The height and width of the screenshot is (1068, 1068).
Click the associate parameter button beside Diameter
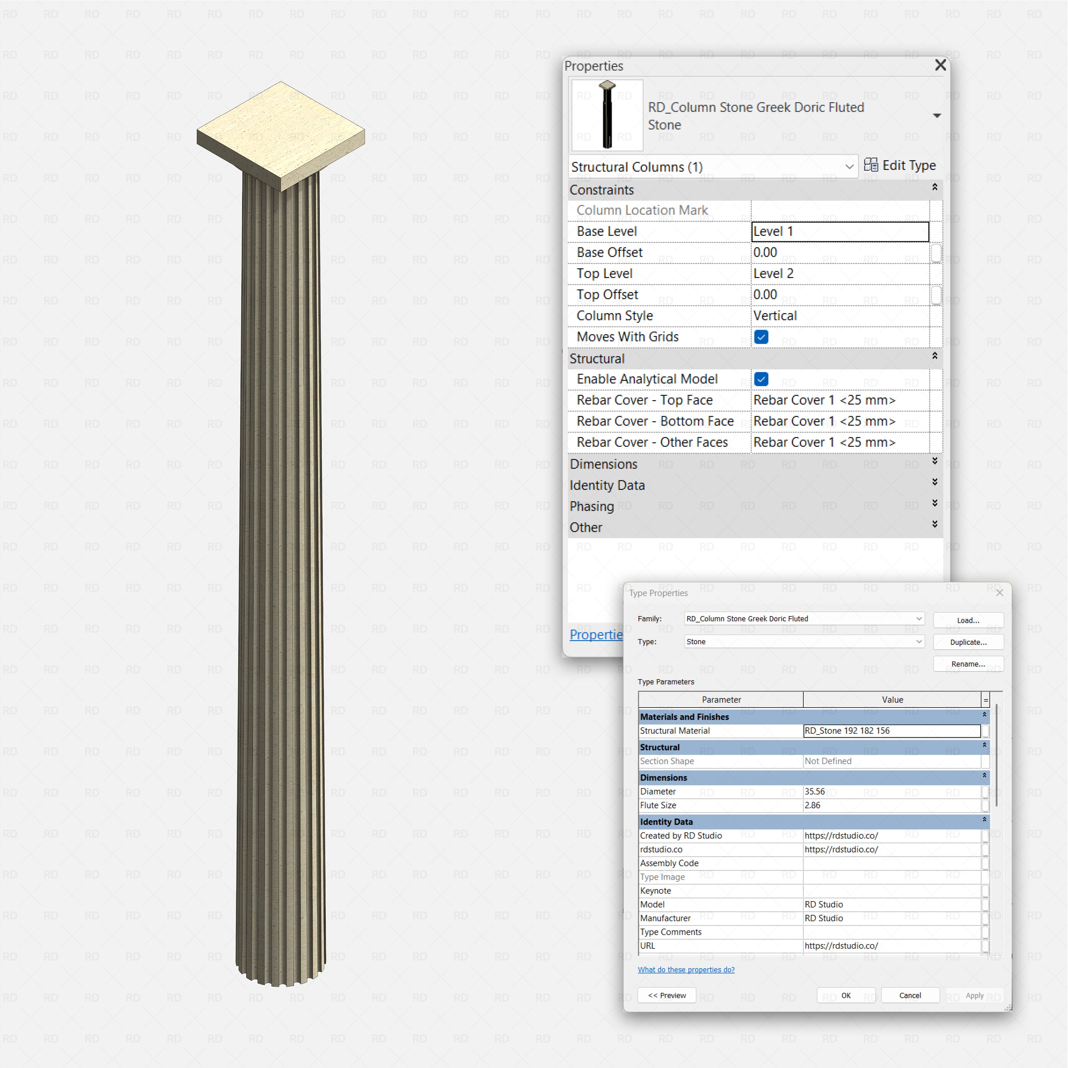pos(986,792)
